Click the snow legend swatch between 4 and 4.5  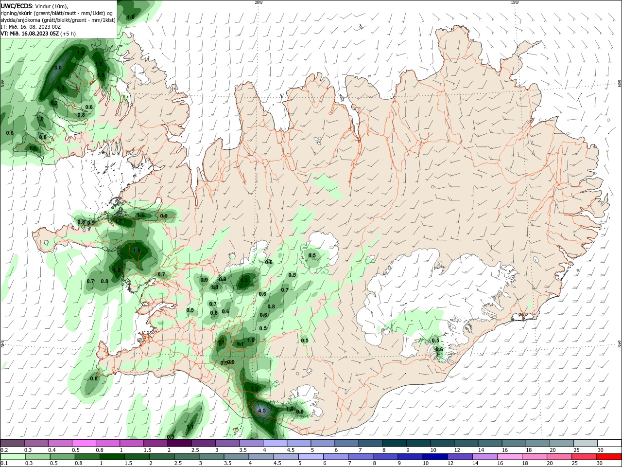[276, 443]
